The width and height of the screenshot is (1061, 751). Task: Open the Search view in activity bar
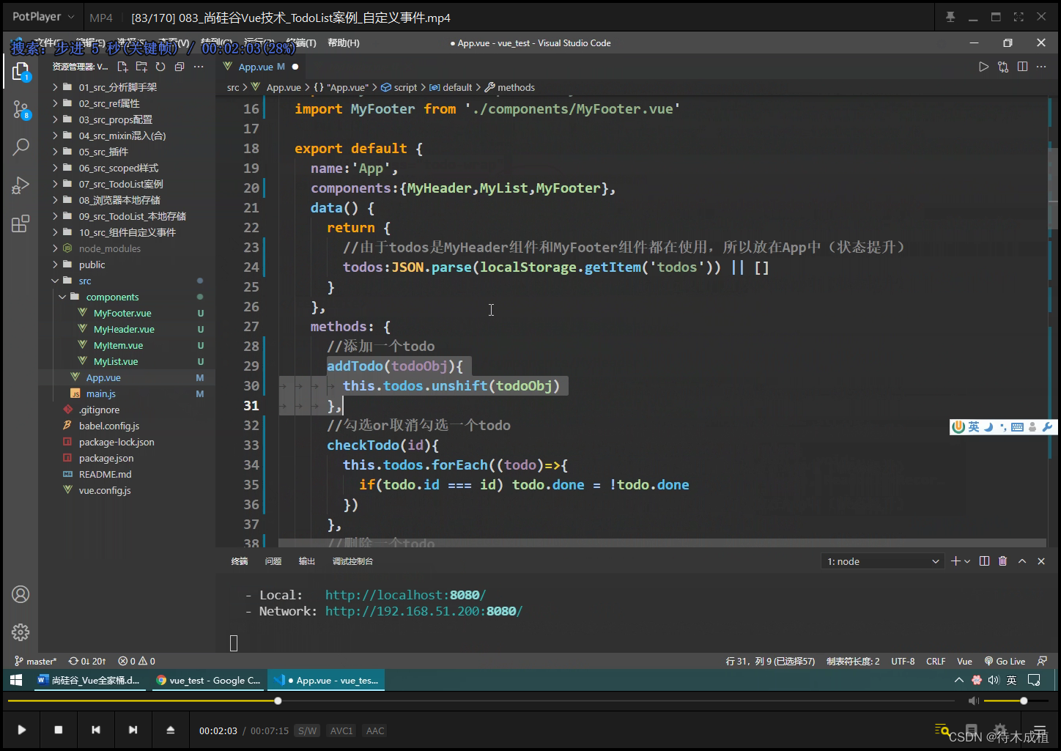point(21,147)
